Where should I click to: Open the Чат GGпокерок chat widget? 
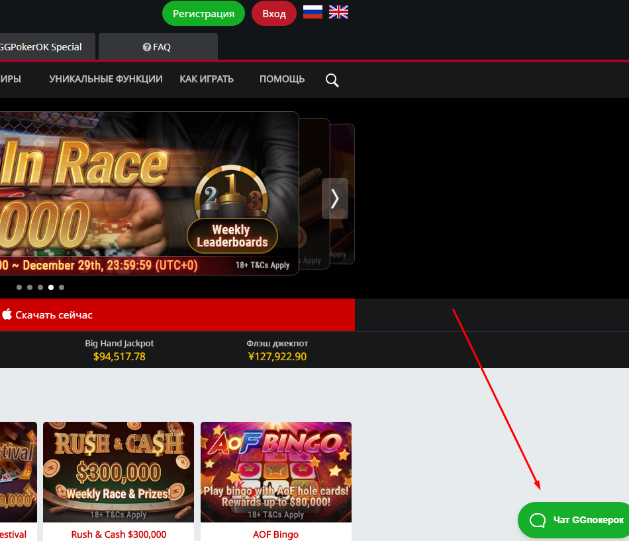573,520
